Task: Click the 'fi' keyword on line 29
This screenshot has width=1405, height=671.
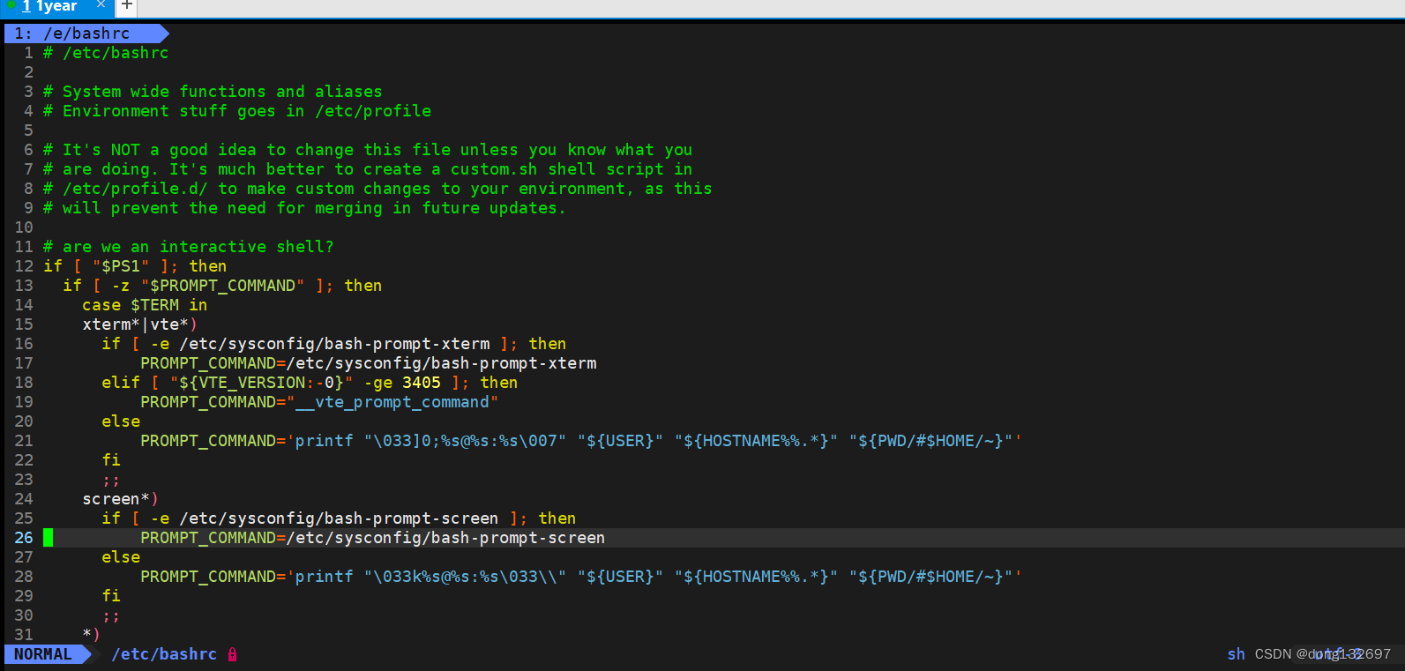Action: click(111, 596)
